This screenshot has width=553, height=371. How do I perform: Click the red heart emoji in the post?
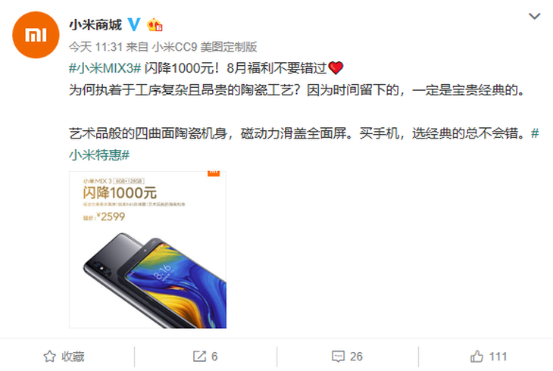point(336,67)
